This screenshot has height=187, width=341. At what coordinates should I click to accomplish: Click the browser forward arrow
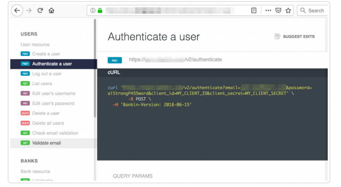[x=29, y=11]
